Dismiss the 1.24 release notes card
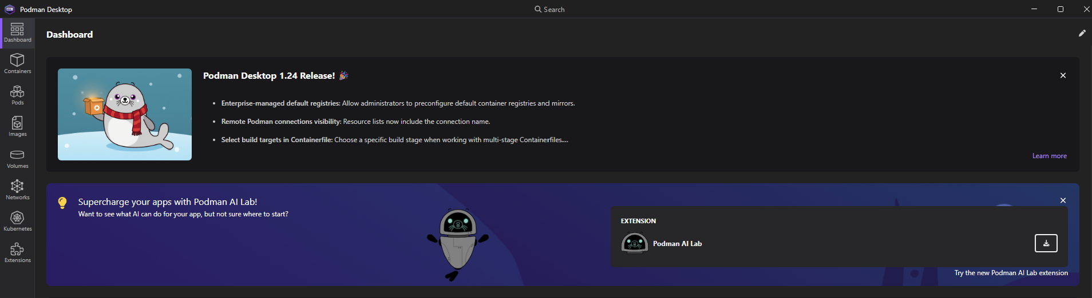Image resolution: width=1092 pixels, height=298 pixels. click(1063, 75)
